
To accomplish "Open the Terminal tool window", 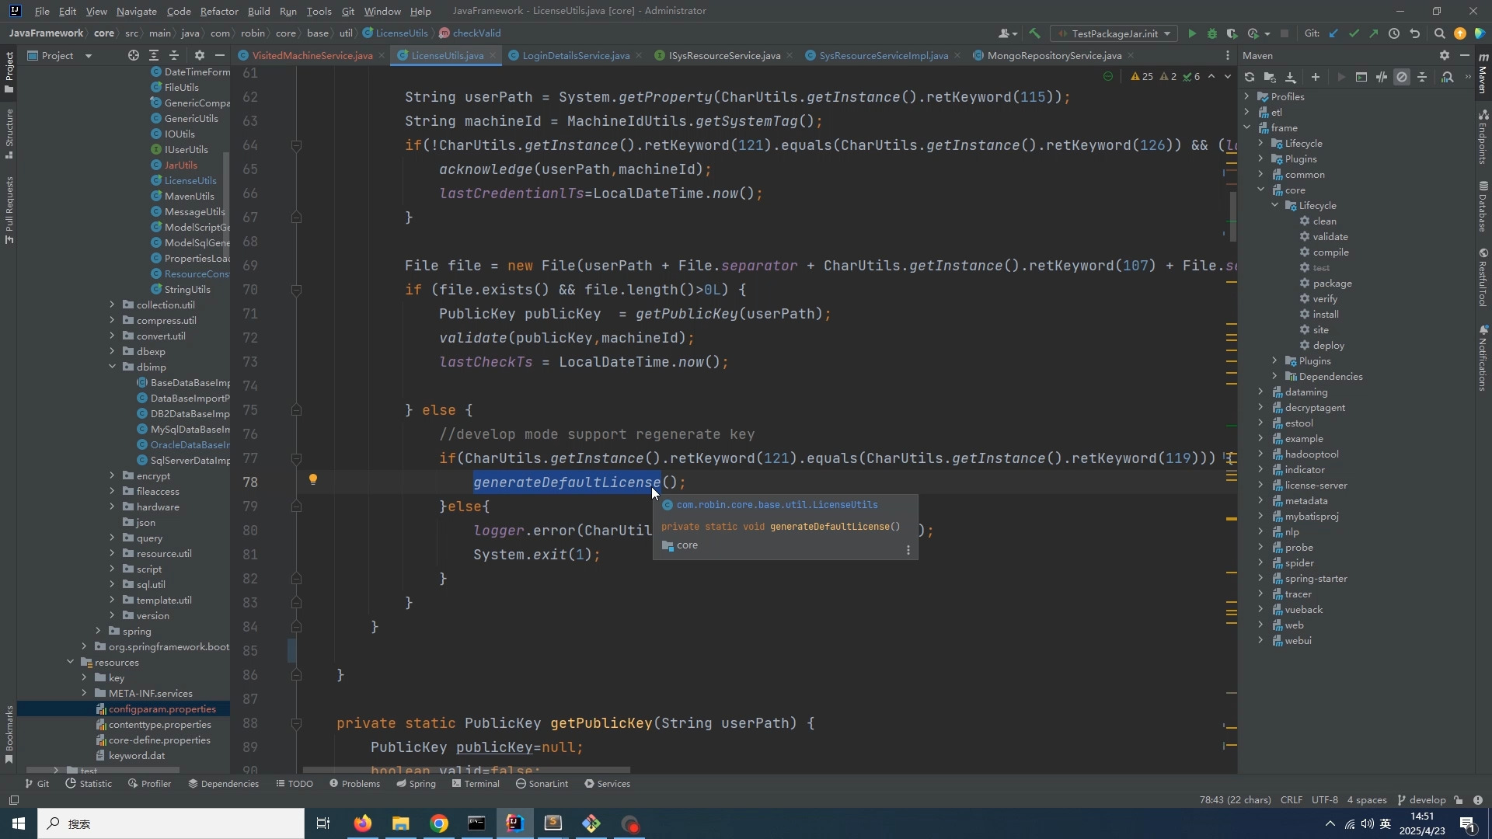I will point(476,783).
